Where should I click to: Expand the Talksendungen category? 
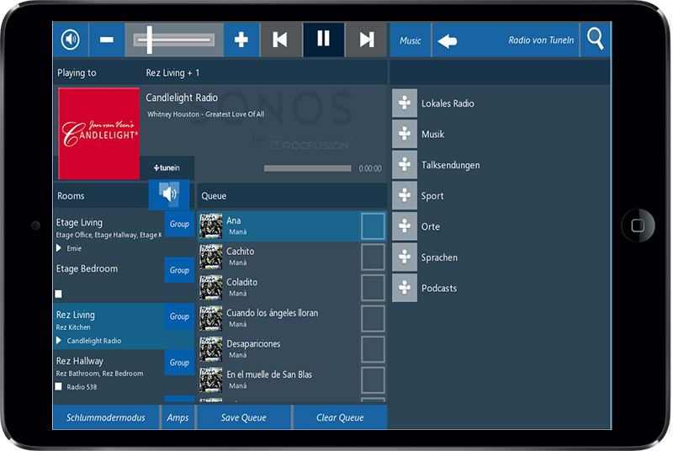pyautogui.click(x=405, y=165)
